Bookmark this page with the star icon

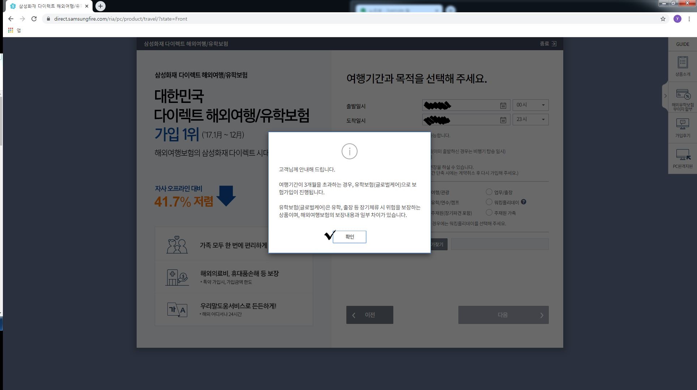point(663,19)
